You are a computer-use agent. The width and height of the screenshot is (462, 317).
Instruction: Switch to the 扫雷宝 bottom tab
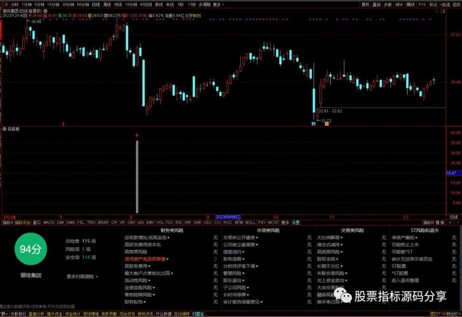coord(198,314)
